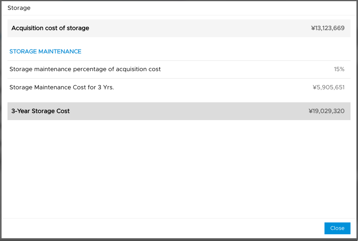Image resolution: width=358 pixels, height=241 pixels.
Task: Click the Storage dialog title
Action: pyautogui.click(x=19, y=8)
